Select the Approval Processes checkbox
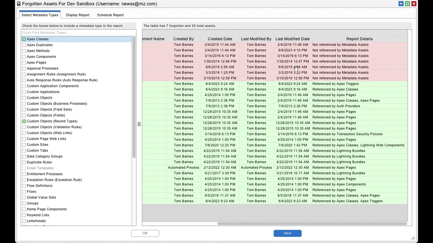433x243 pixels. coord(24,69)
